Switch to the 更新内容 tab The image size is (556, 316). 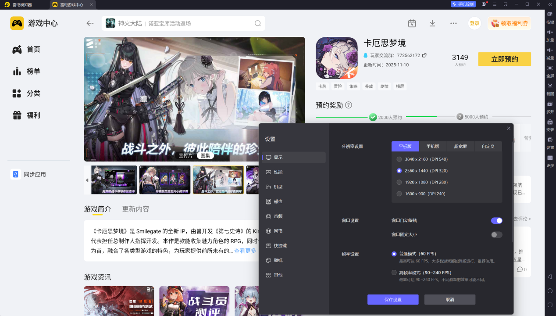pyautogui.click(x=135, y=209)
